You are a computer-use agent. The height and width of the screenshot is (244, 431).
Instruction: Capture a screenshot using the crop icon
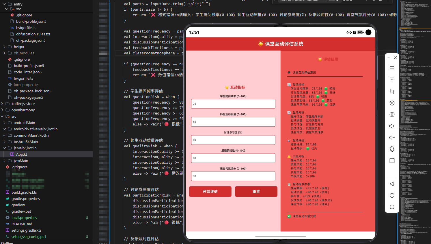pyautogui.click(x=392, y=91)
